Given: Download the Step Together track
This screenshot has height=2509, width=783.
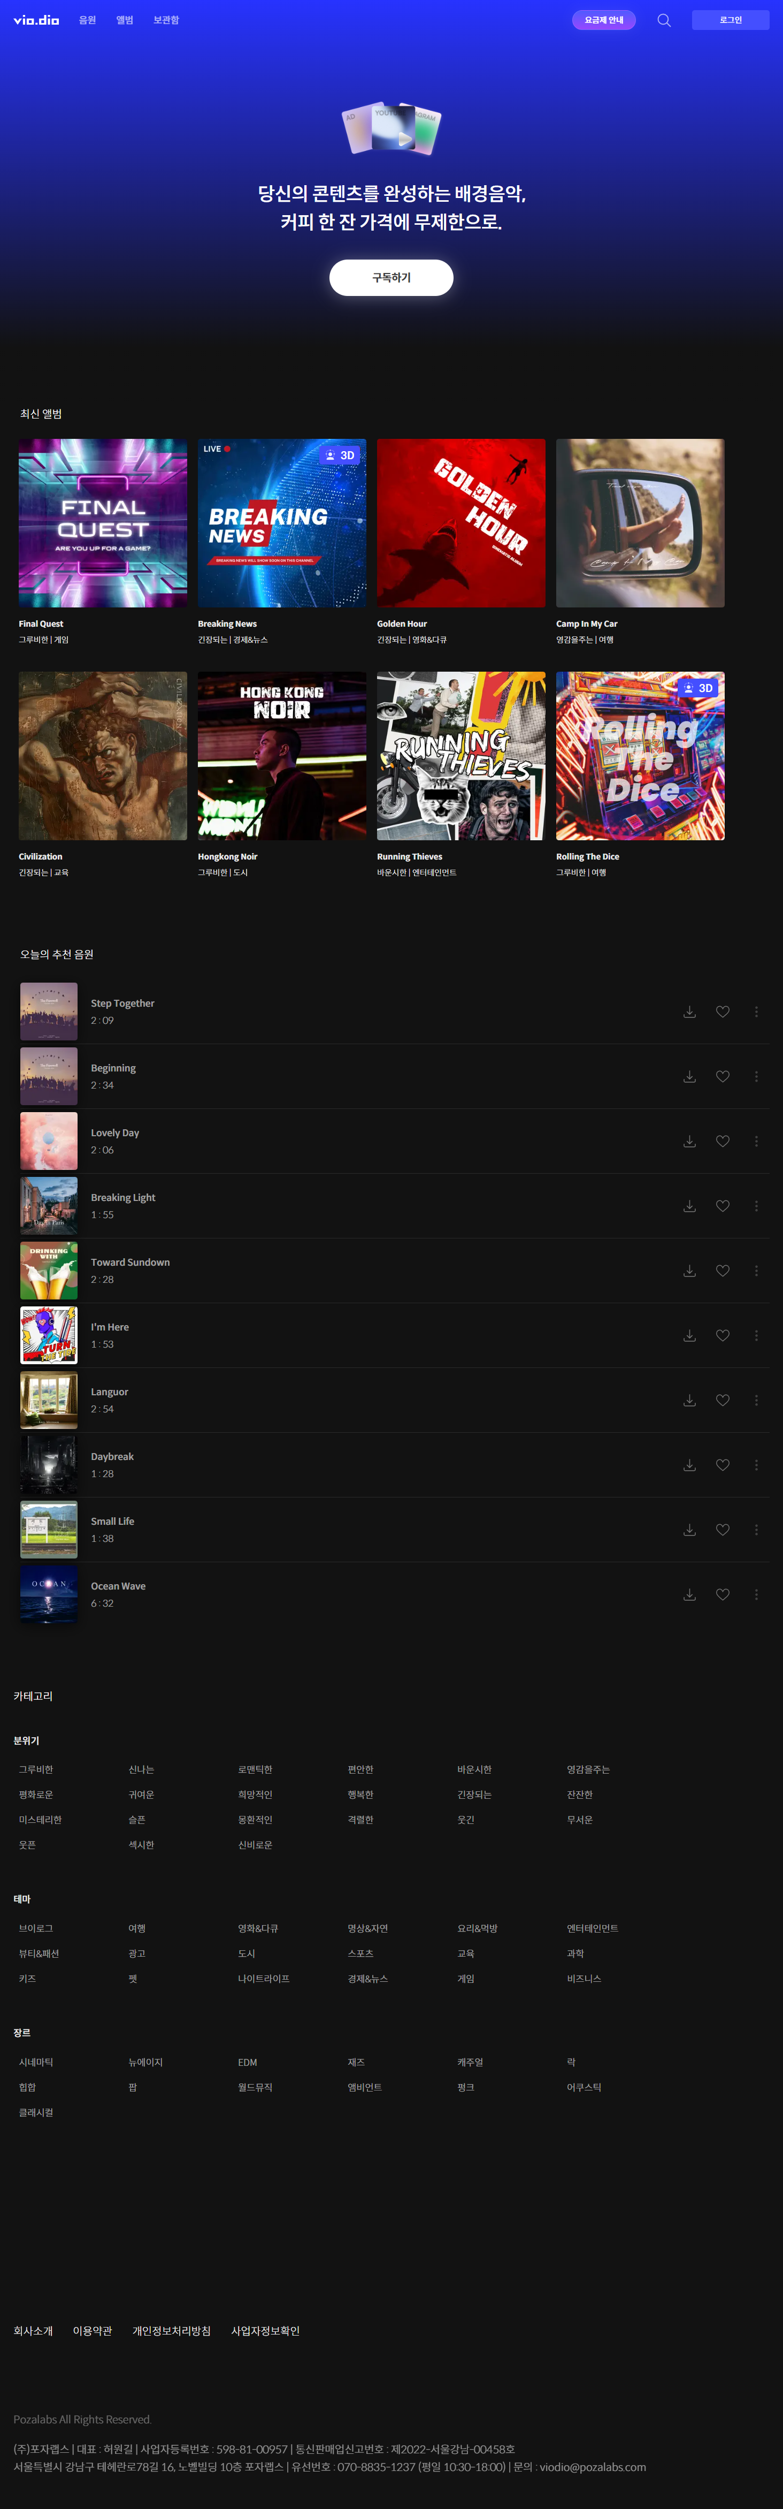Looking at the screenshot, I should click(688, 1012).
